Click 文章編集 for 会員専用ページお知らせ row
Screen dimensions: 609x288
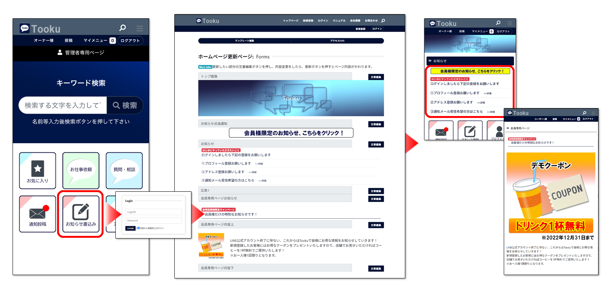(x=376, y=199)
